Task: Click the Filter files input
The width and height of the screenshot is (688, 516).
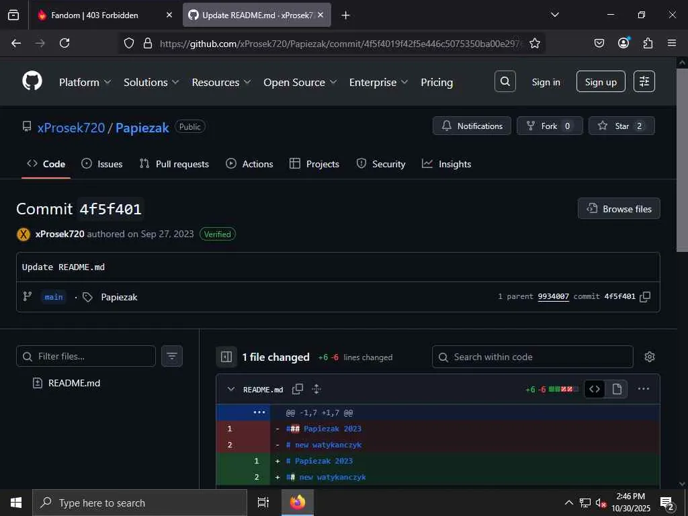Action: tap(86, 356)
